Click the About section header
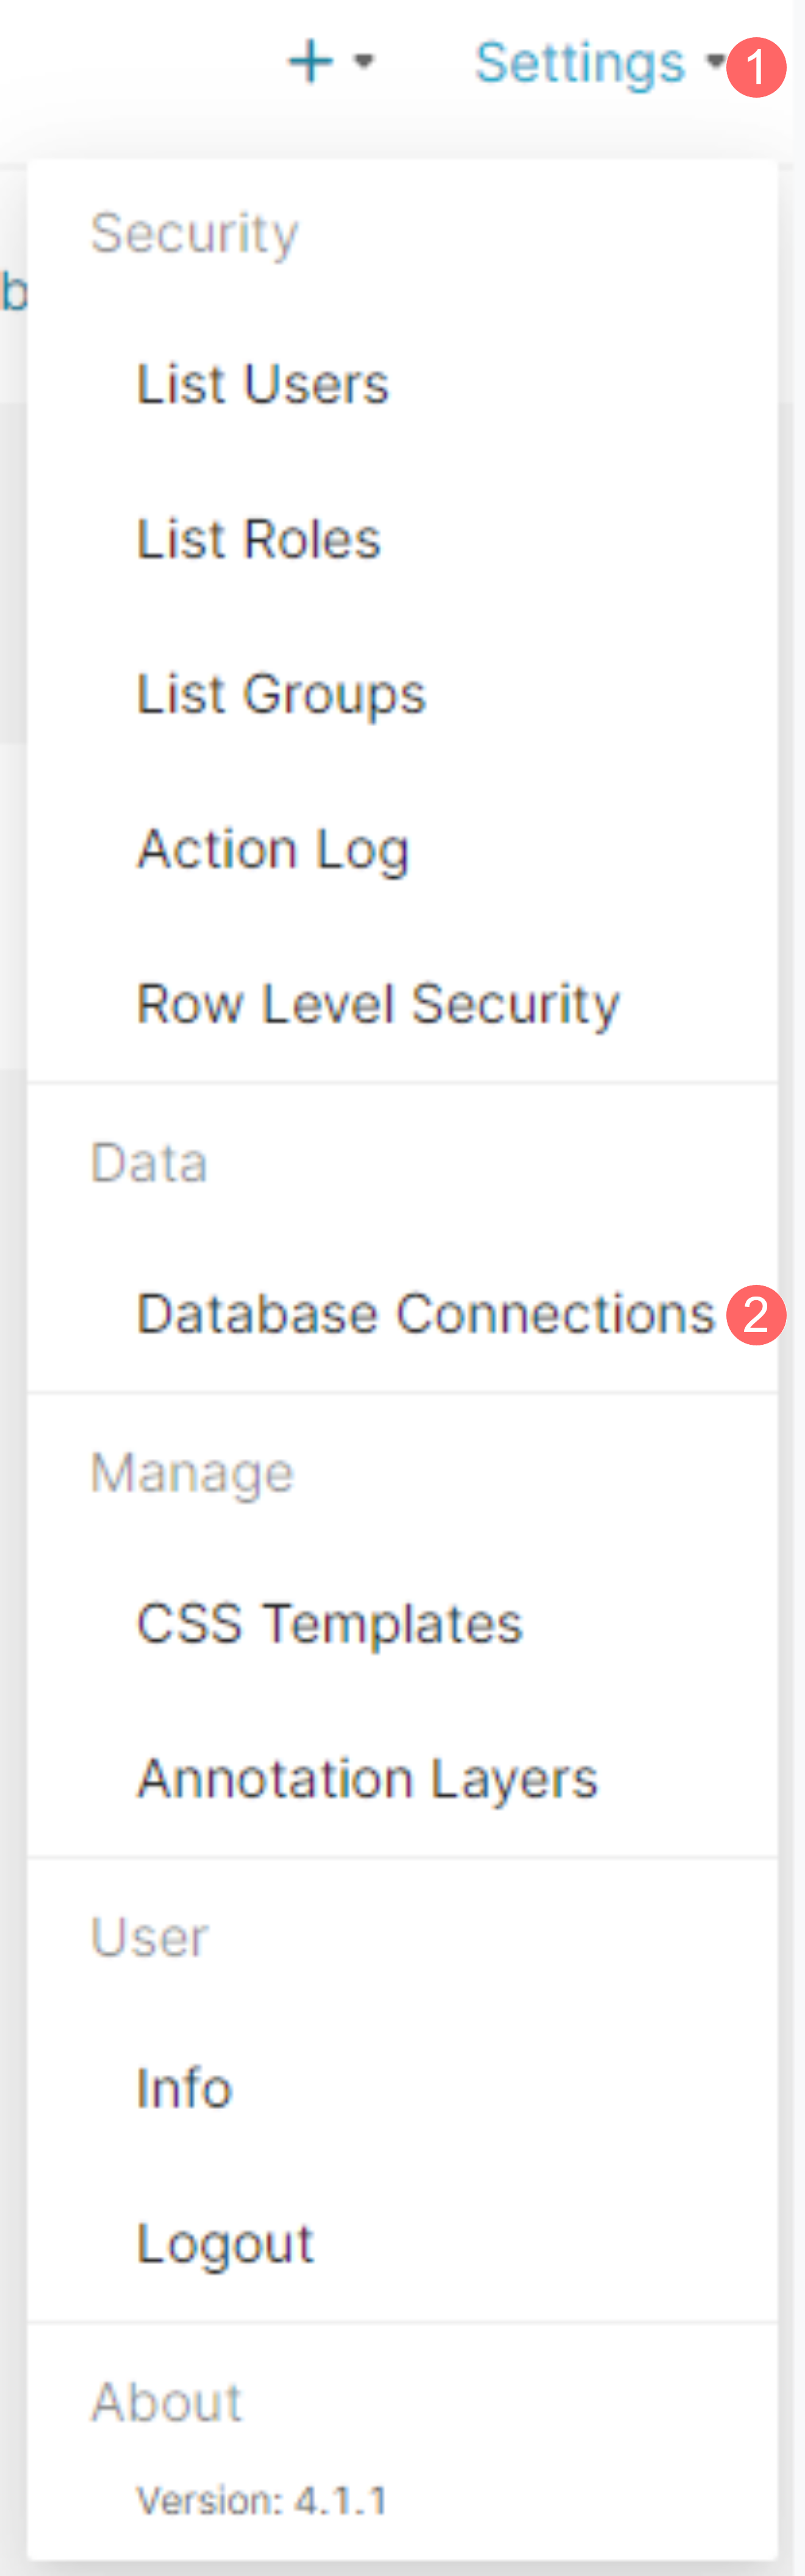The width and height of the screenshot is (805, 2576). click(x=166, y=2401)
